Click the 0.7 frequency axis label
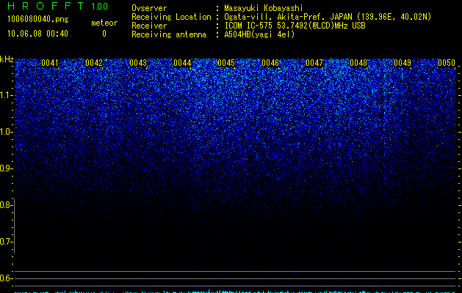 pyautogui.click(x=6, y=242)
